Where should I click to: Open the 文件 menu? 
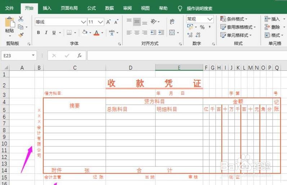tap(9, 8)
